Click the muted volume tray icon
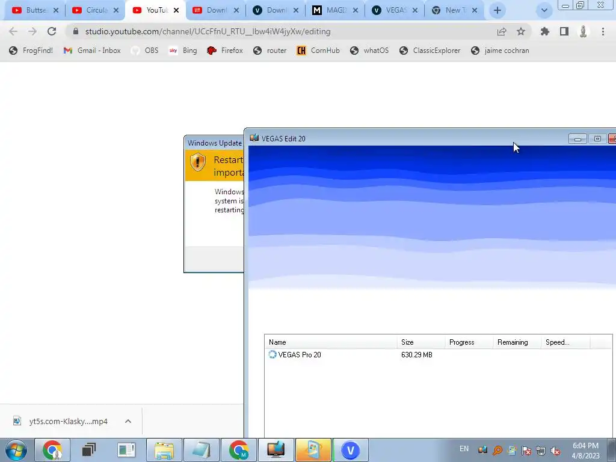 click(x=555, y=451)
